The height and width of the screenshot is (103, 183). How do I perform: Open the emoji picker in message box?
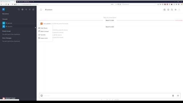pos(41,96)
